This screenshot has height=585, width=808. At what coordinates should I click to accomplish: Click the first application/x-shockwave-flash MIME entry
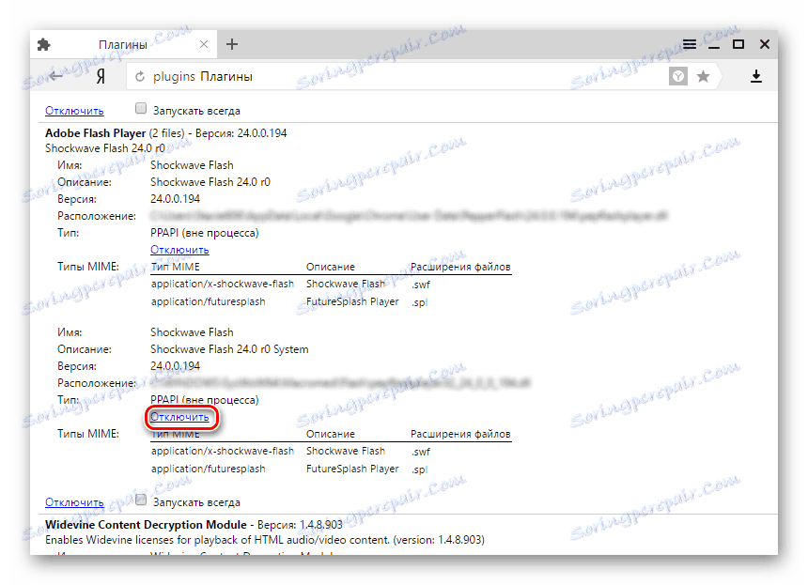coord(222,284)
